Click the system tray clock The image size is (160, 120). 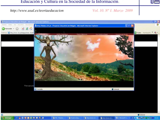[157, 118]
